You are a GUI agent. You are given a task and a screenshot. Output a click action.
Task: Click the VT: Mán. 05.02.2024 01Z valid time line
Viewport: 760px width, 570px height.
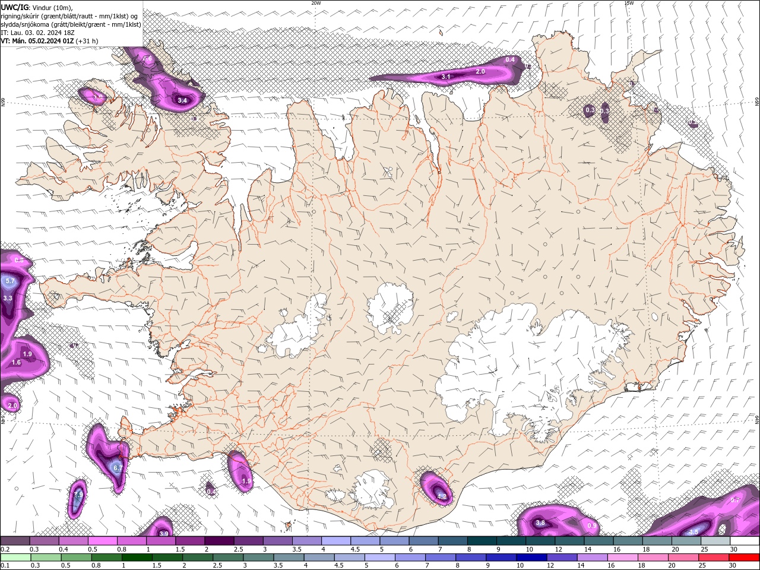(x=49, y=41)
